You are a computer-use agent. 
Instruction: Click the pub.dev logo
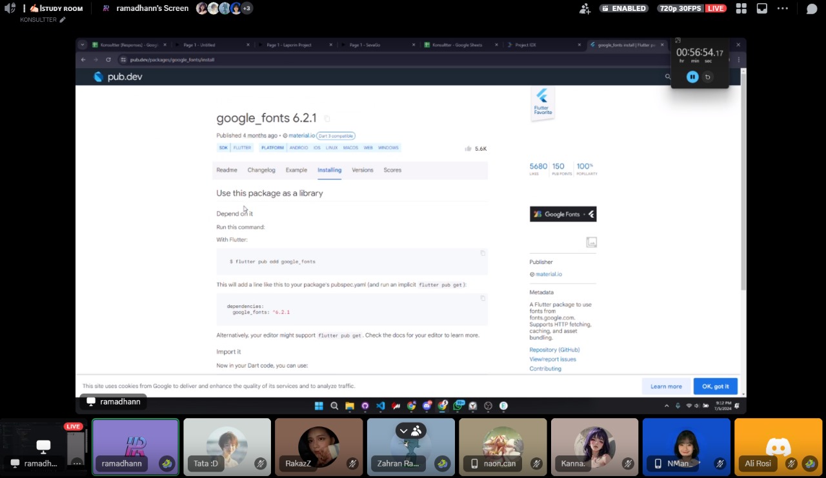point(118,77)
